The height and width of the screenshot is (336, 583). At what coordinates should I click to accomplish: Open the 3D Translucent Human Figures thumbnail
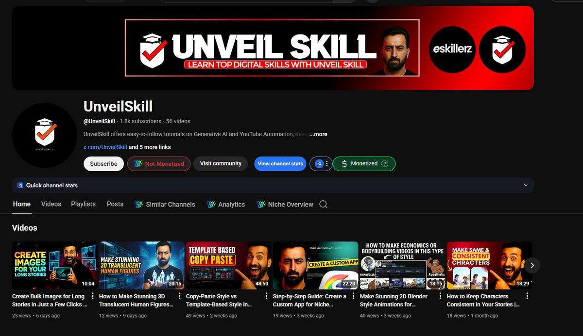(x=142, y=266)
